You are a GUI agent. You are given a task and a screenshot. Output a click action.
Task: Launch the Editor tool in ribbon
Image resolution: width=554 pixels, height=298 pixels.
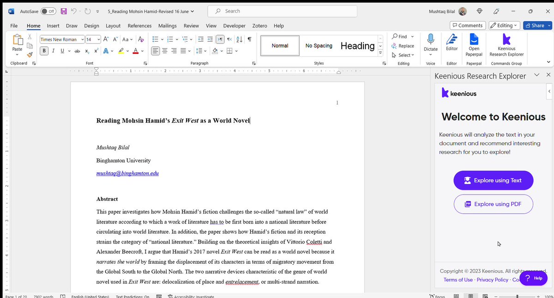point(452,42)
